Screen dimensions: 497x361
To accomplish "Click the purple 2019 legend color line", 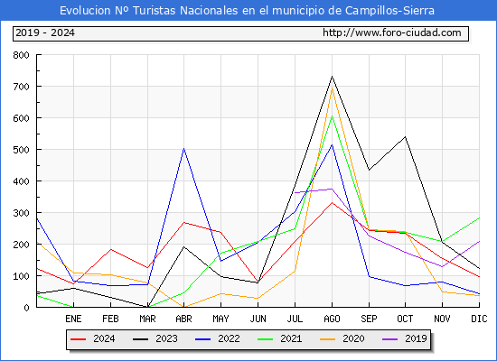I will 390,339.
